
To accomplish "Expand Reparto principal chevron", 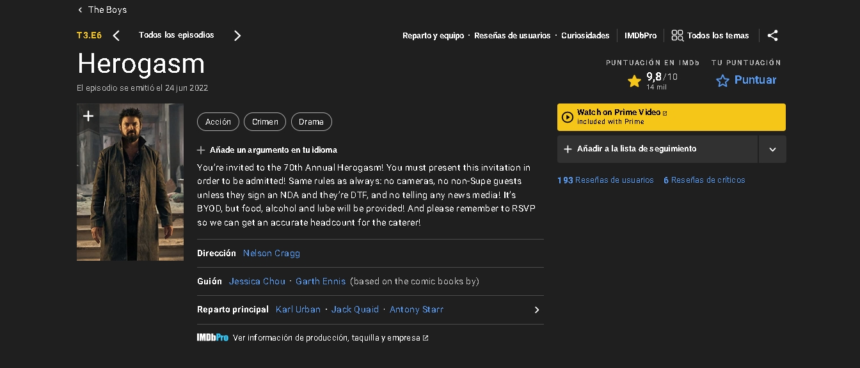I will click(x=537, y=310).
